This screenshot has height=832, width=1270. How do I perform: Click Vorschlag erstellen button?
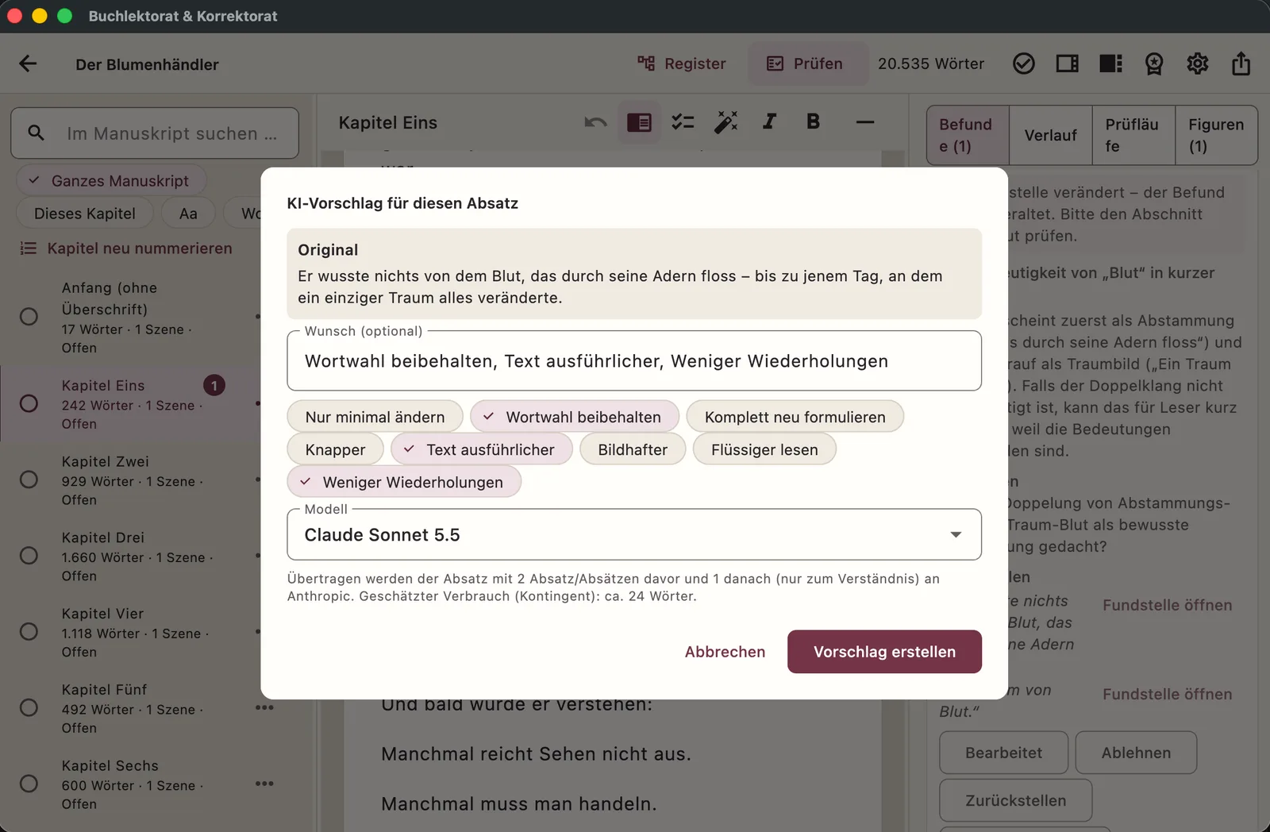[884, 652]
